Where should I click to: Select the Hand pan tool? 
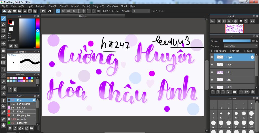click(3, 125)
